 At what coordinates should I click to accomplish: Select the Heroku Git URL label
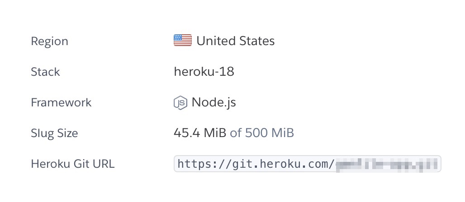pyautogui.click(x=72, y=164)
